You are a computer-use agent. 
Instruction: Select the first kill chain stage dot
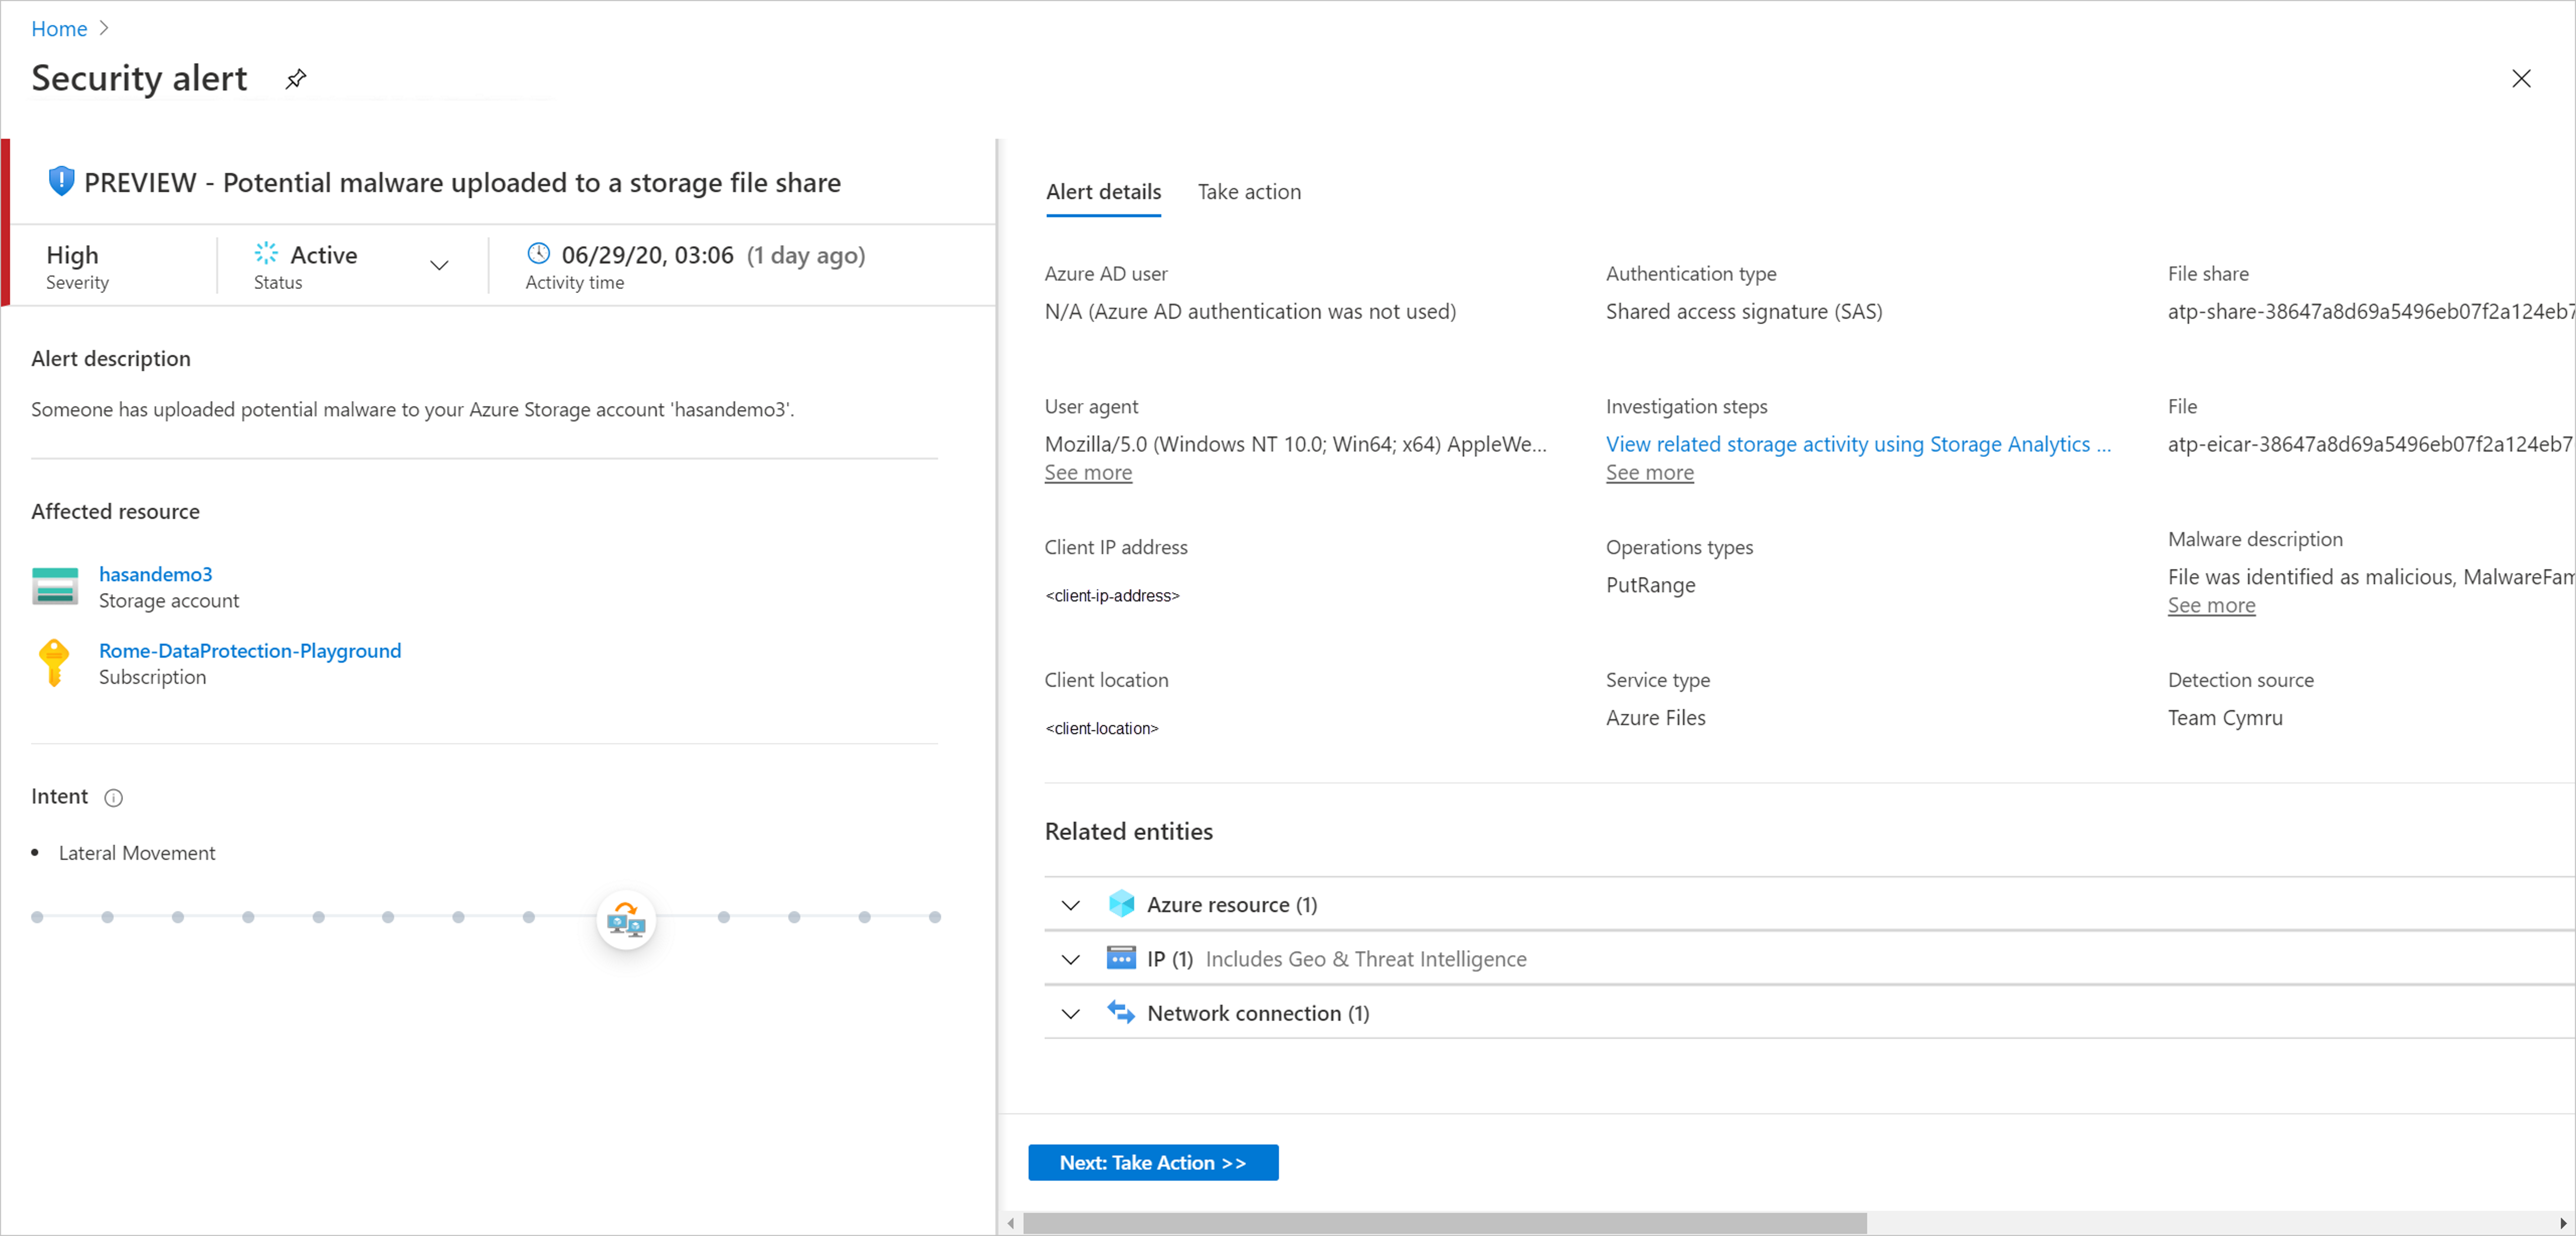(37, 916)
